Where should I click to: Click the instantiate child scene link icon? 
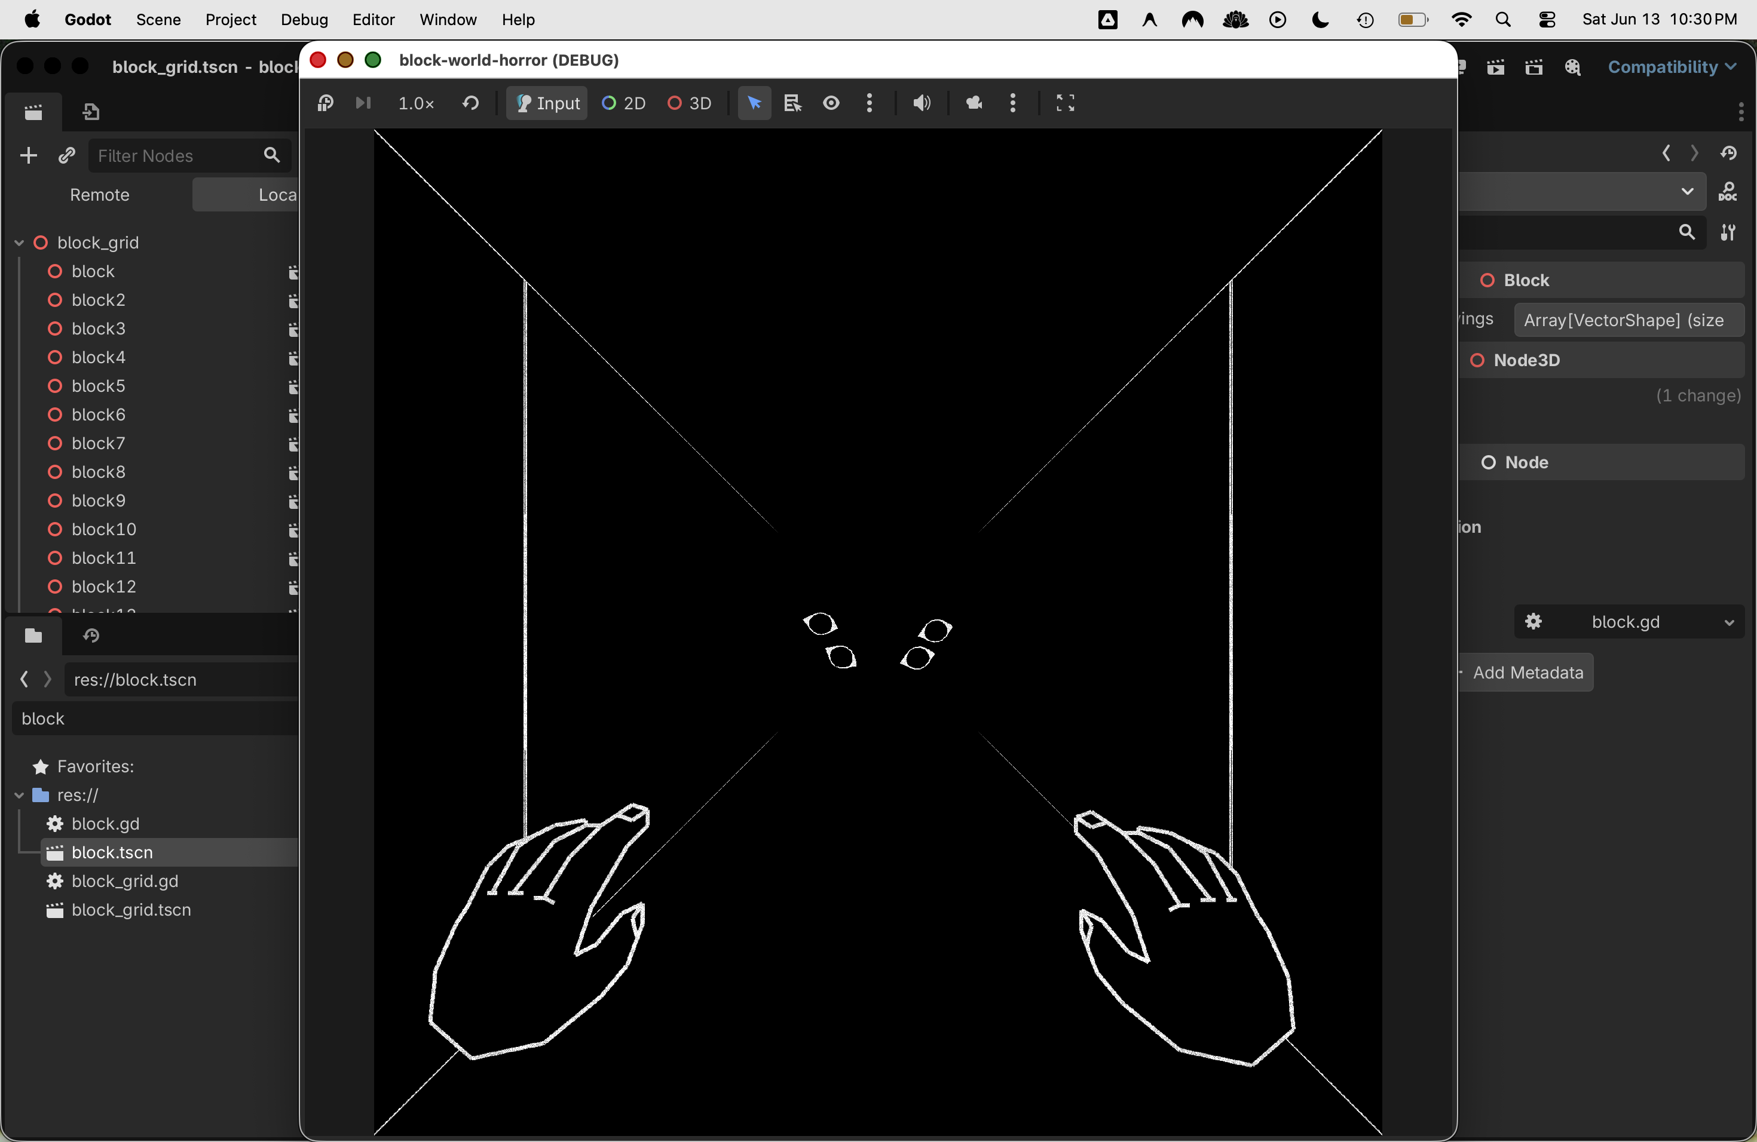(67, 156)
